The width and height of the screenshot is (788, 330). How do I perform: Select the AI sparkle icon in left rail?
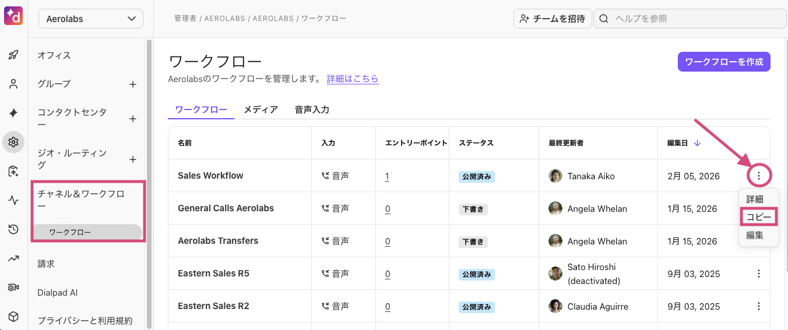[x=13, y=113]
